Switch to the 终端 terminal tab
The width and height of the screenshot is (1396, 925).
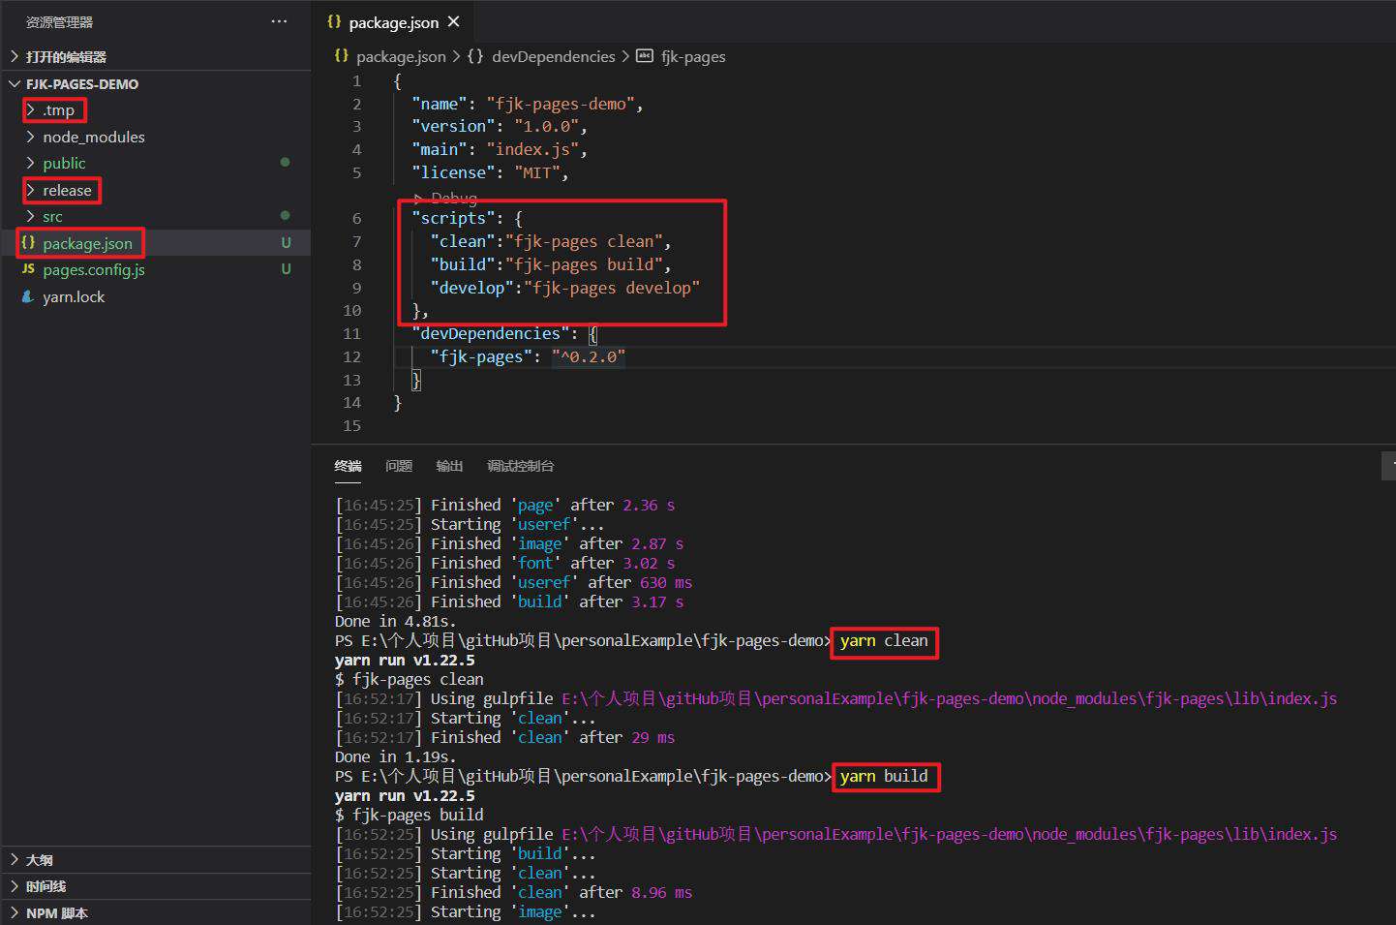click(348, 466)
